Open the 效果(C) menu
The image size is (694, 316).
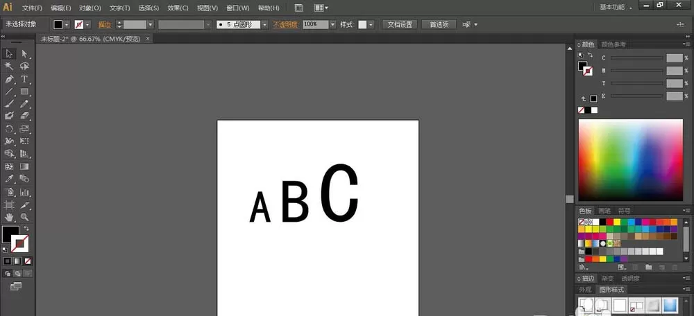[178, 8]
